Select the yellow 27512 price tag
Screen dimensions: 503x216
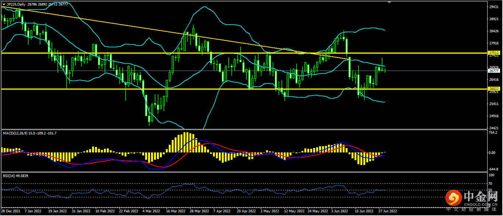[493, 53]
